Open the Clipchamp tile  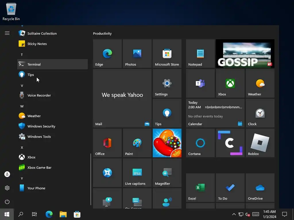230,143
